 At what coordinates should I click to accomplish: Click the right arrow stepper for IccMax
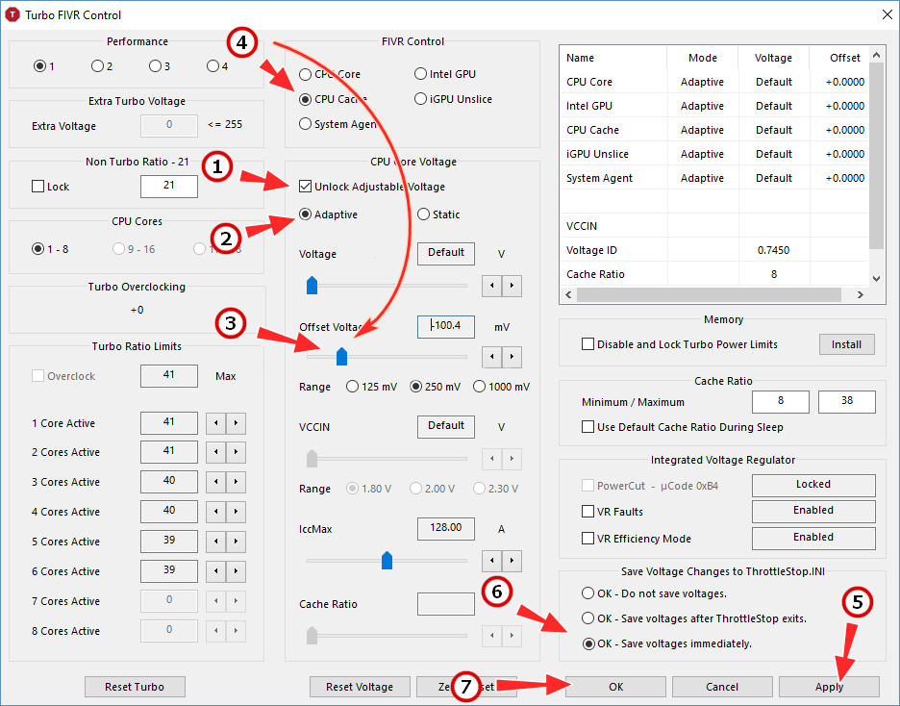512,561
